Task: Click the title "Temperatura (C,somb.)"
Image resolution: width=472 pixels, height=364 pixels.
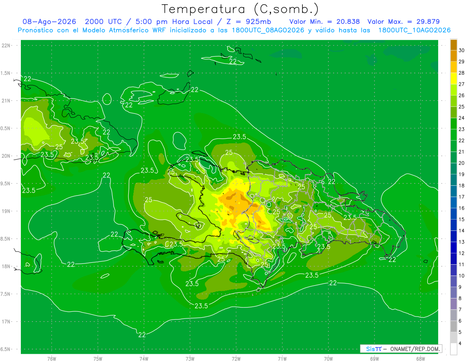Action: click(240, 9)
